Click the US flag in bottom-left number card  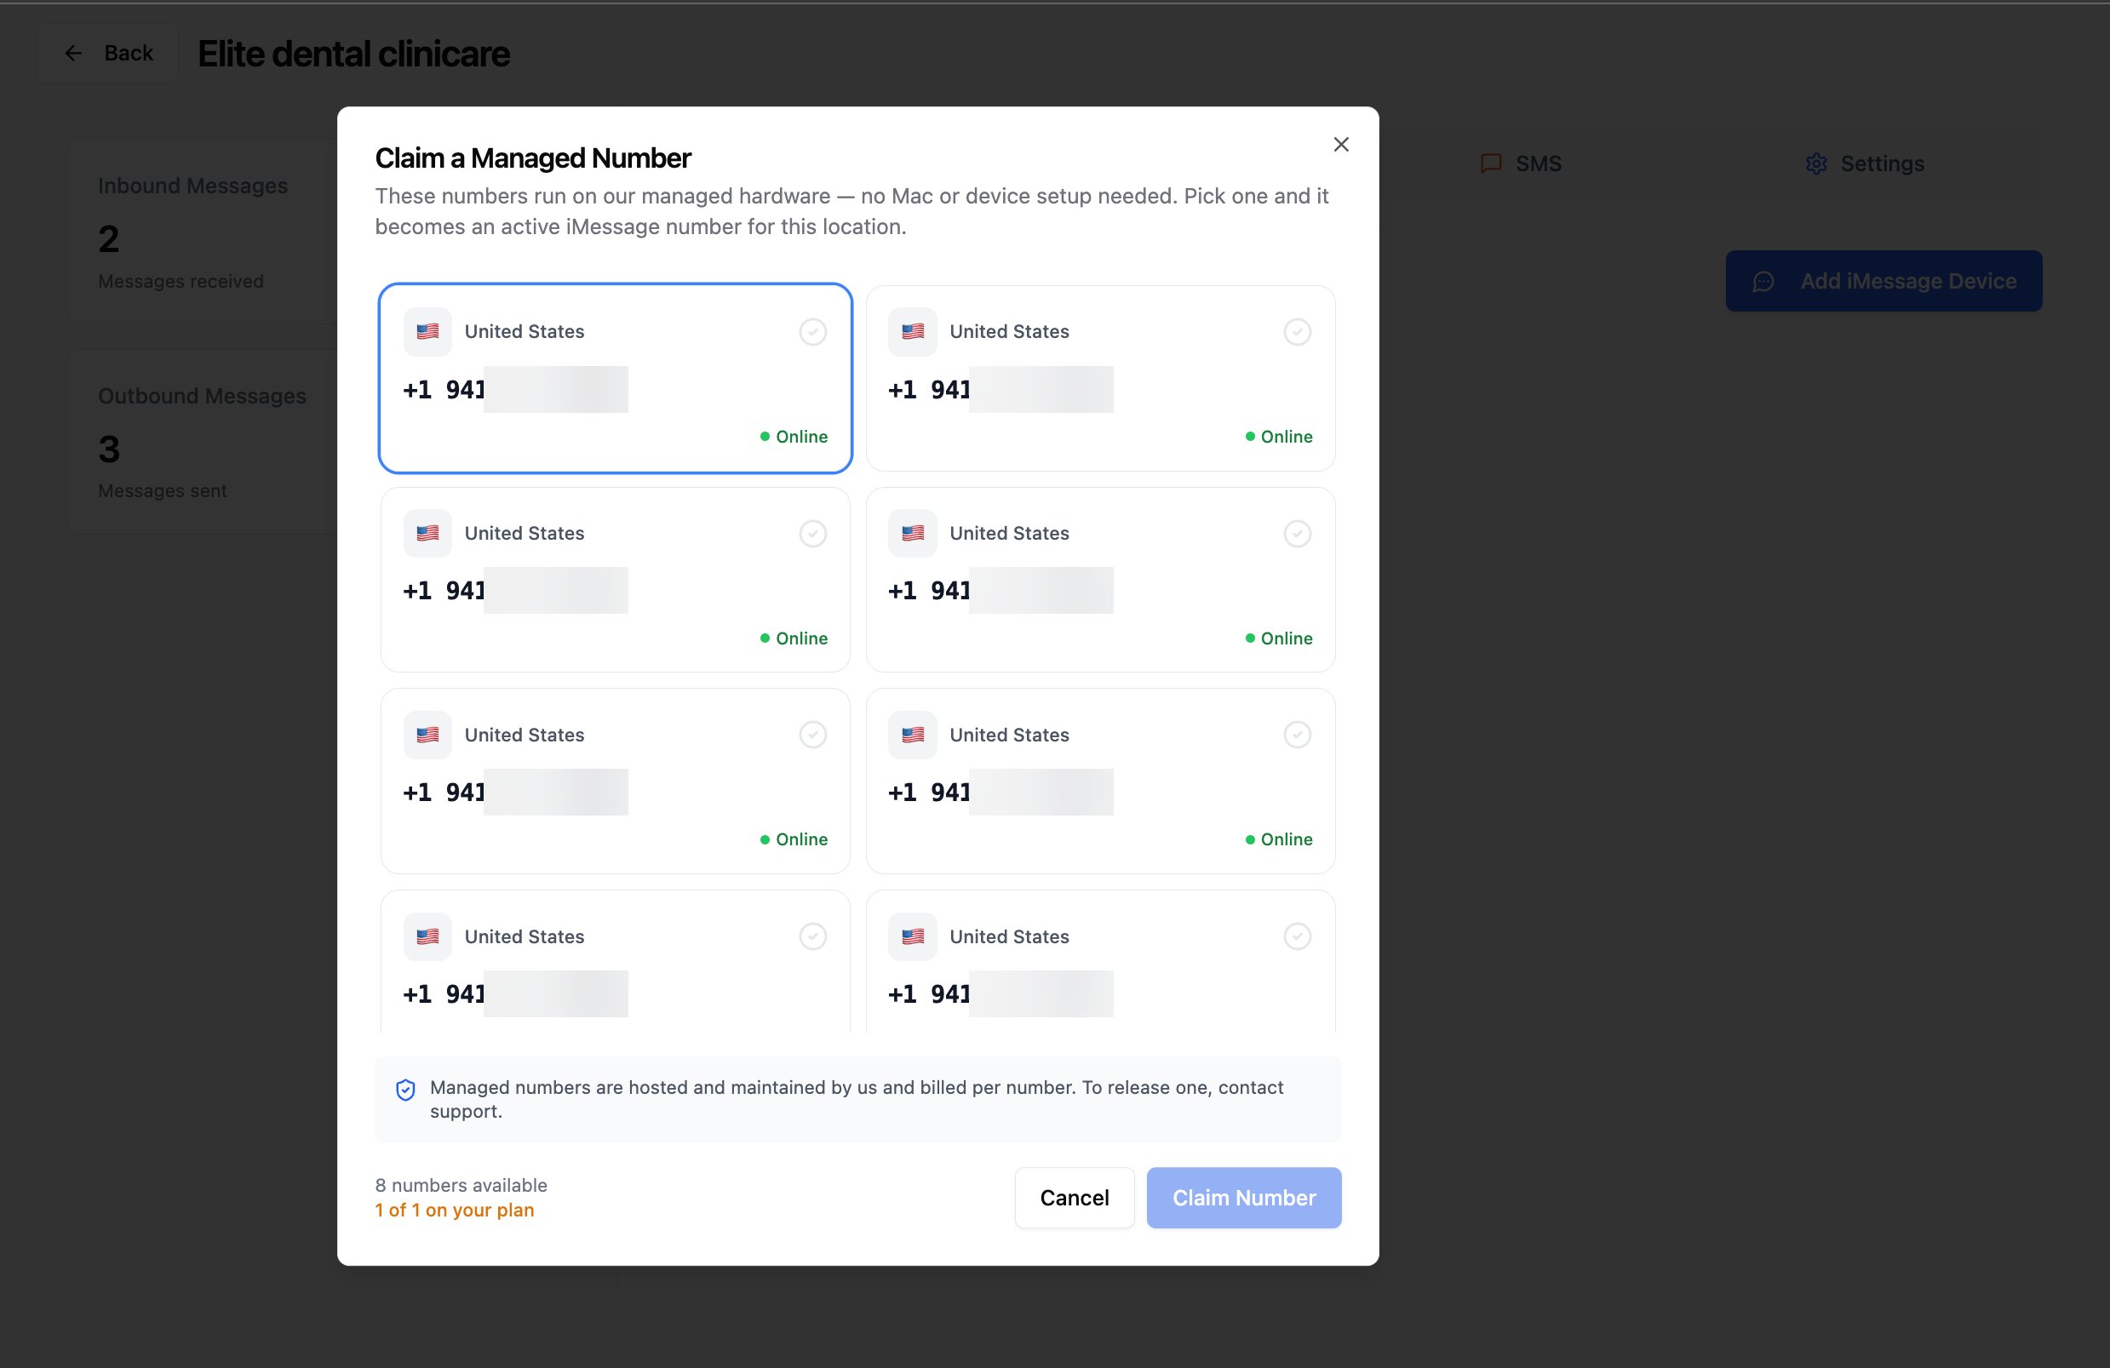(x=427, y=936)
